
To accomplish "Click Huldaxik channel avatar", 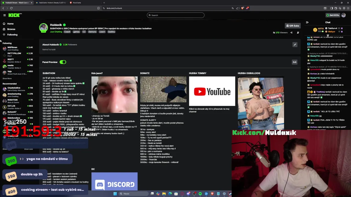I will (43, 28).
